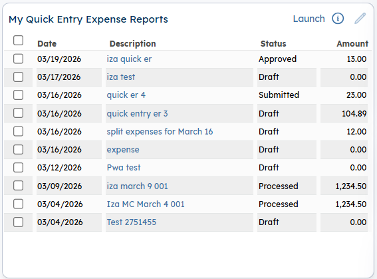The image size is (377, 279).
Task: Click the Launch link
Action: pos(309,19)
